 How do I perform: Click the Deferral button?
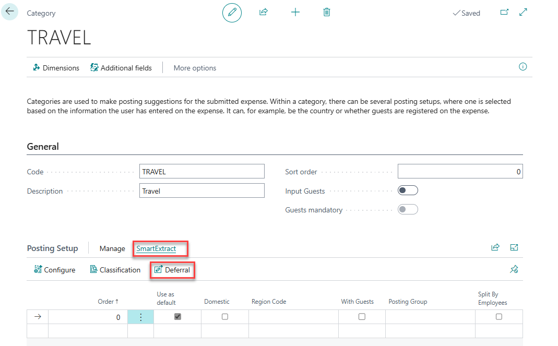click(x=172, y=270)
